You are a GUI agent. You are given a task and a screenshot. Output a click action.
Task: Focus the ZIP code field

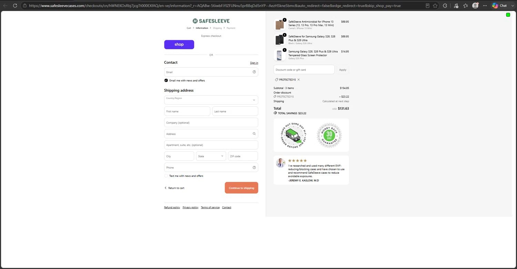click(x=243, y=156)
